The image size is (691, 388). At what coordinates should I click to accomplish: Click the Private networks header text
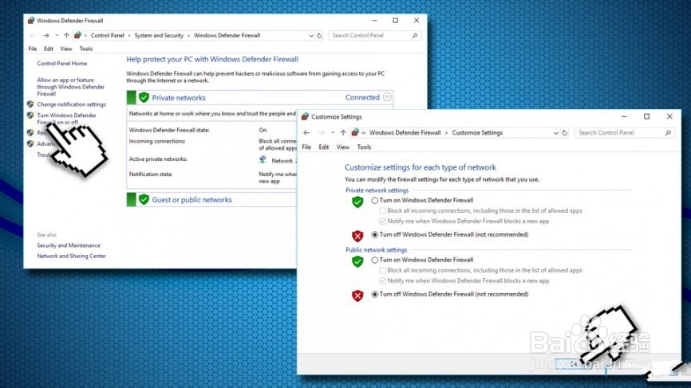pyautogui.click(x=179, y=98)
